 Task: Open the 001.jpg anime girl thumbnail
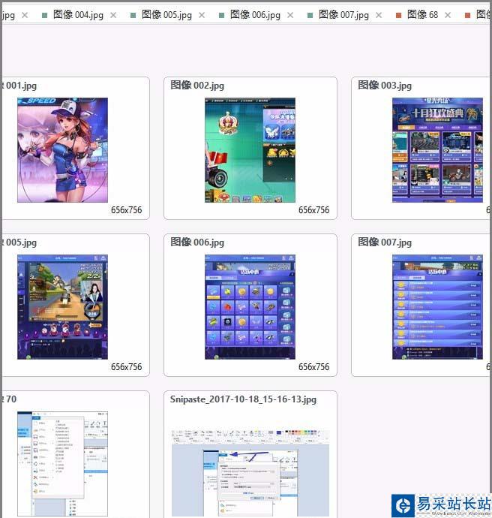(62, 150)
